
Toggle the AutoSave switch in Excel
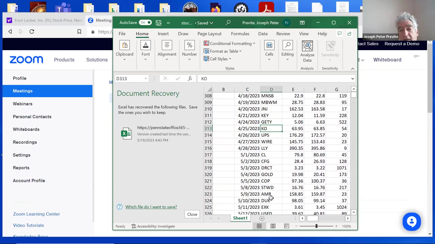tap(145, 23)
